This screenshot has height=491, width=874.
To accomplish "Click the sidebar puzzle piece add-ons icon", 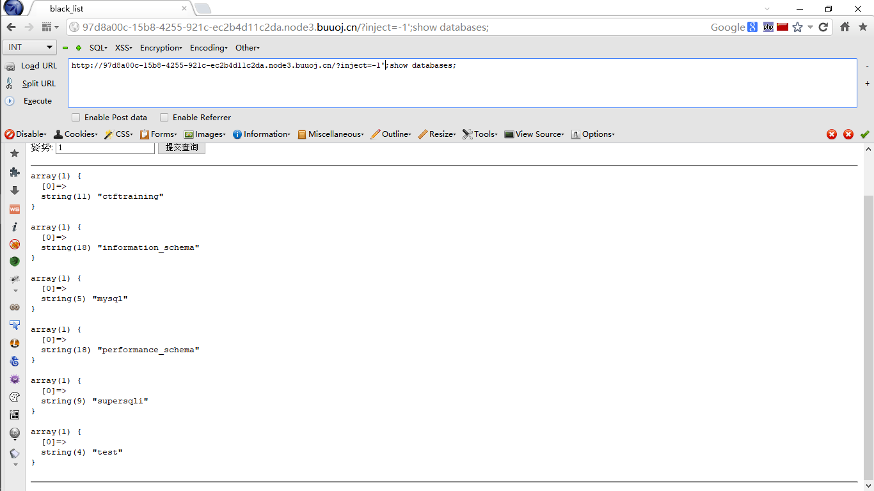I will [x=15, y=172].
